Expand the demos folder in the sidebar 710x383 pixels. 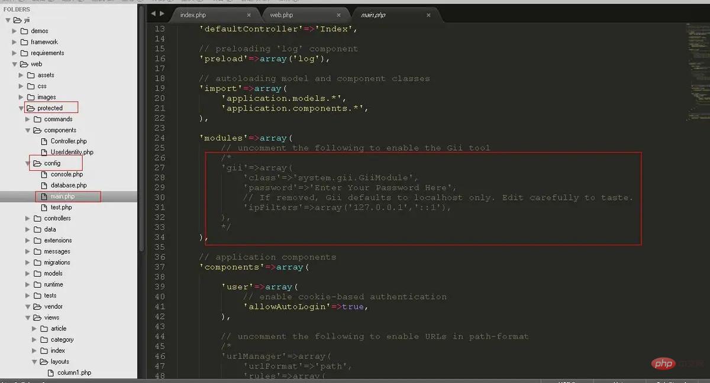[13, 31]
